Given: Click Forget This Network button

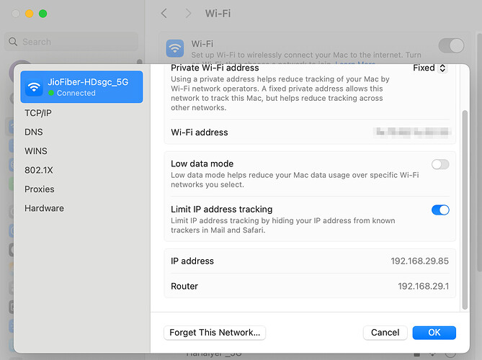Looking at the screenshot, I should (215, 333).
